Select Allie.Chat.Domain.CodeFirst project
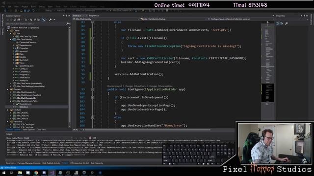 (28, 95)
